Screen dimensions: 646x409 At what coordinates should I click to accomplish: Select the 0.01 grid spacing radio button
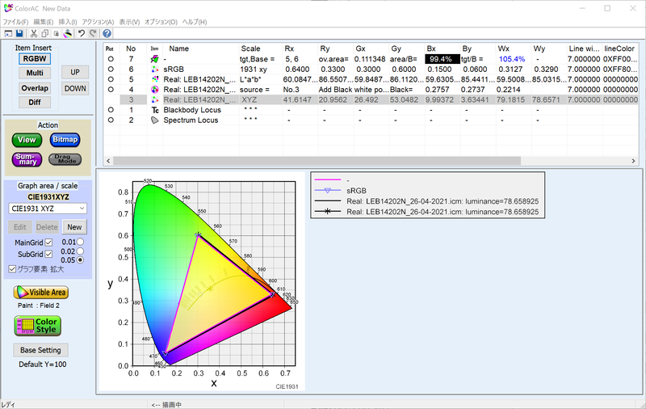(79, 242)
